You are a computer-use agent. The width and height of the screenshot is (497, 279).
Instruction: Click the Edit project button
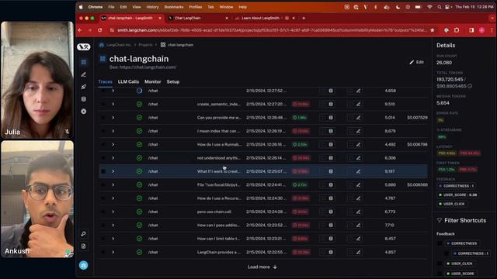pyautogui.click(x=417, y=62)
